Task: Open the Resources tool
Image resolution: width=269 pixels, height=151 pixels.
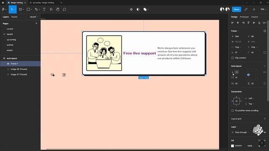Action: pos(51,9)
